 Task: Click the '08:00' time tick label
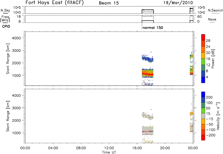click(x=81, y=148)
